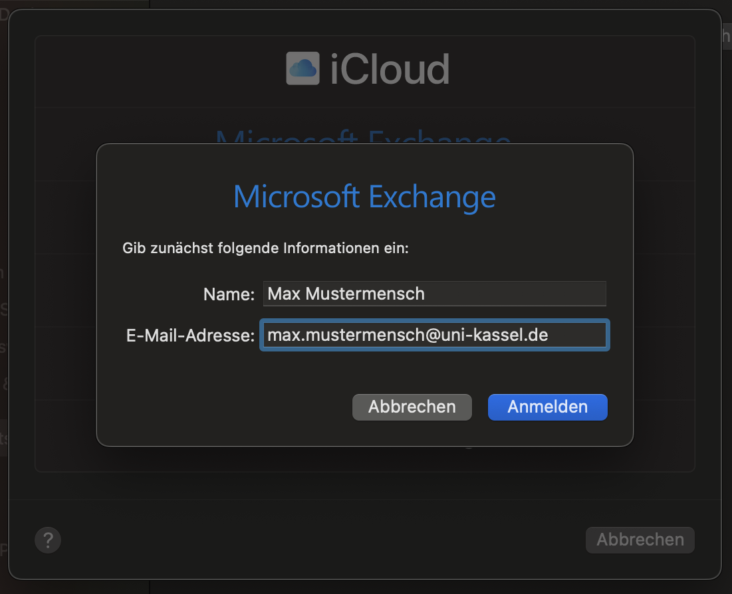Click the Name input field
This screenshot has width=732, height=594.
[x=435, y=294]
